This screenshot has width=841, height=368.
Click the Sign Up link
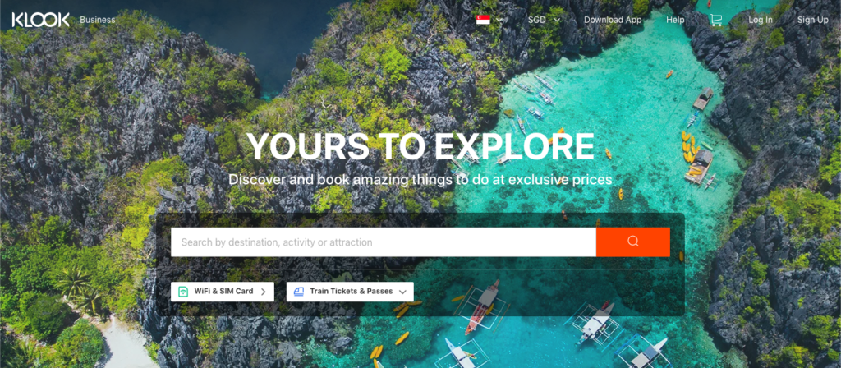pos(812,20)
